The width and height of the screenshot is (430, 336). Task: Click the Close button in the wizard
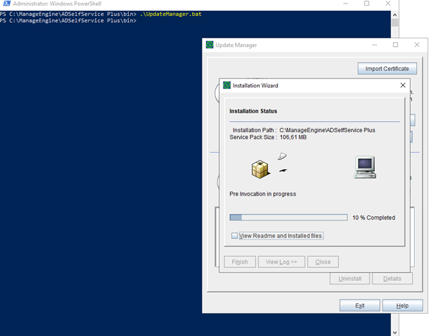(322, 262)
